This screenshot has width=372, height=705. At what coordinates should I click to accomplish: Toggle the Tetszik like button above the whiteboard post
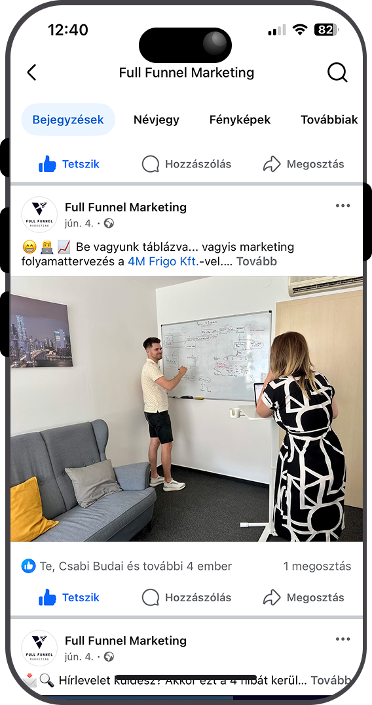tap(69, 164)
